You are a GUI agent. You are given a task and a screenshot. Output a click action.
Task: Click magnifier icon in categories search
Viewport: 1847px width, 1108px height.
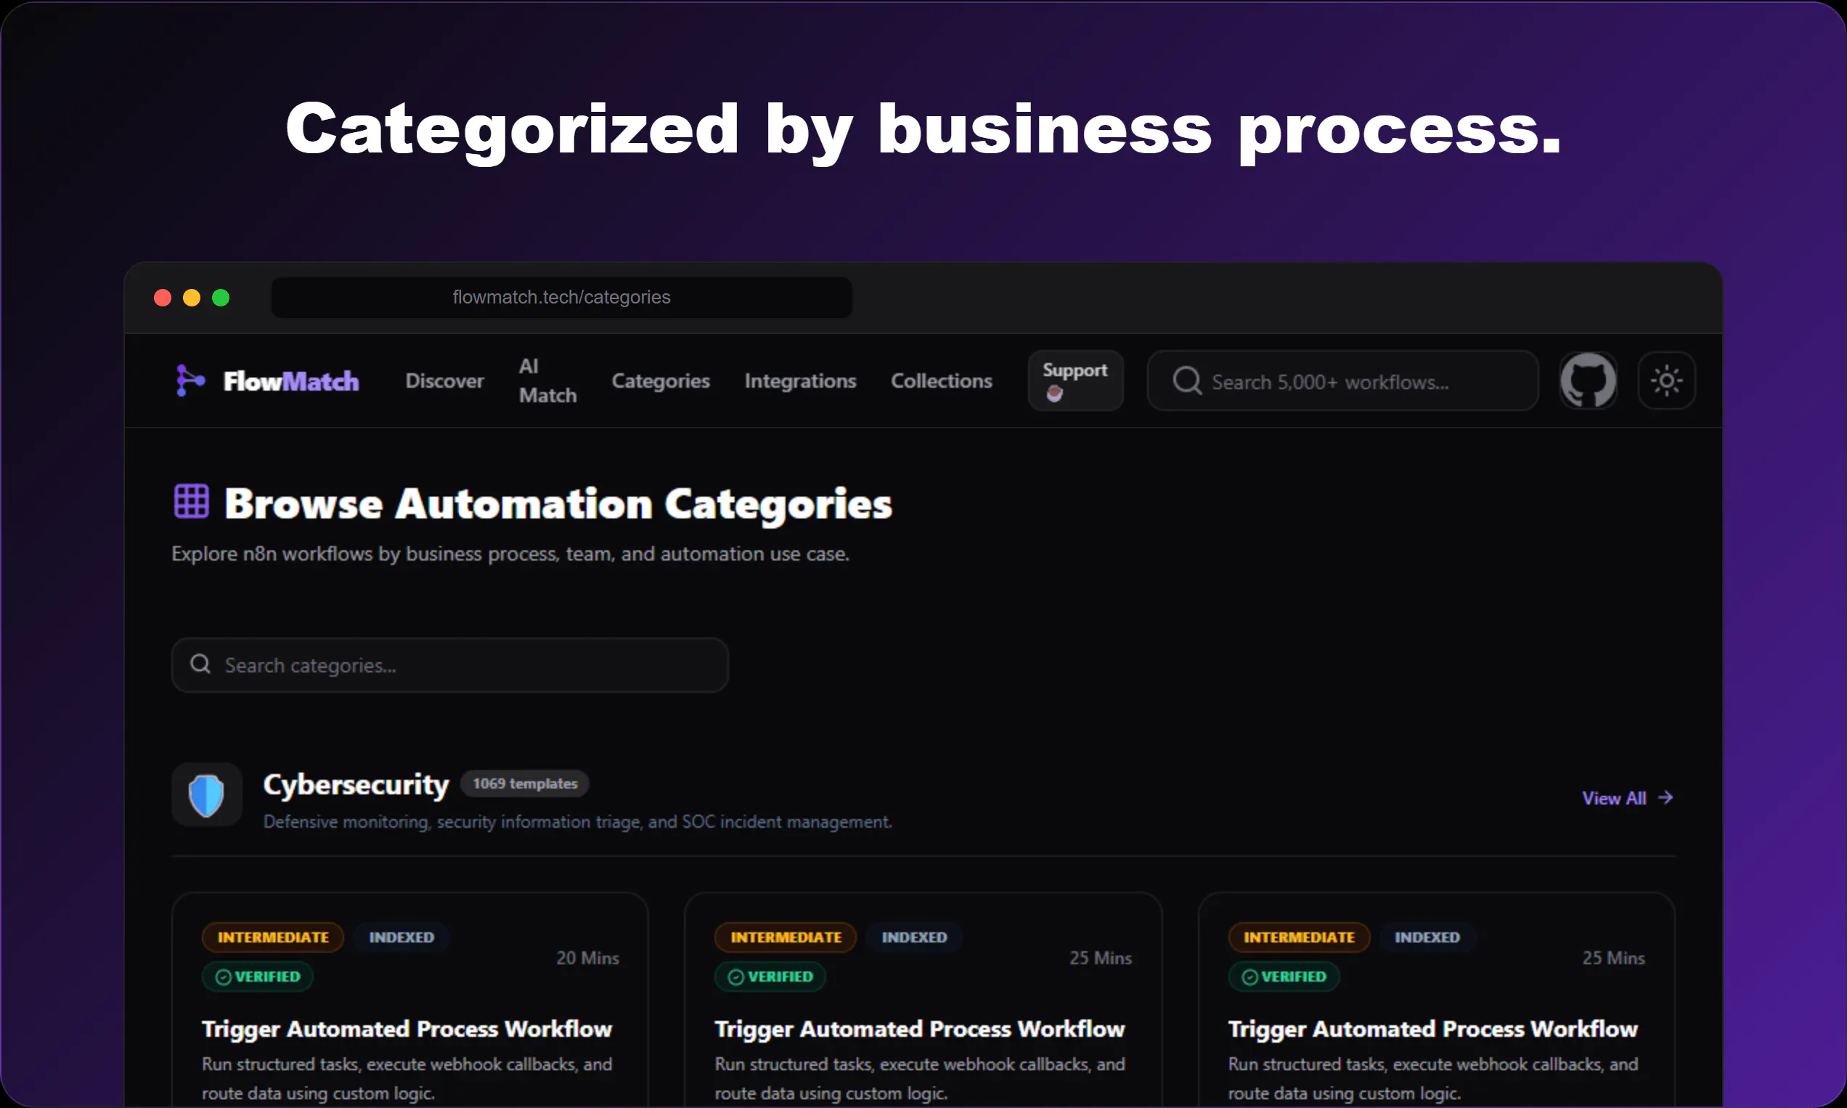tap(200, 664)
